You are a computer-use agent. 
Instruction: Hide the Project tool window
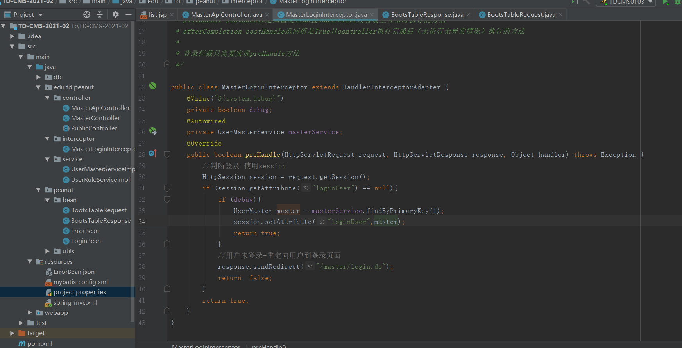coord(129,14)
